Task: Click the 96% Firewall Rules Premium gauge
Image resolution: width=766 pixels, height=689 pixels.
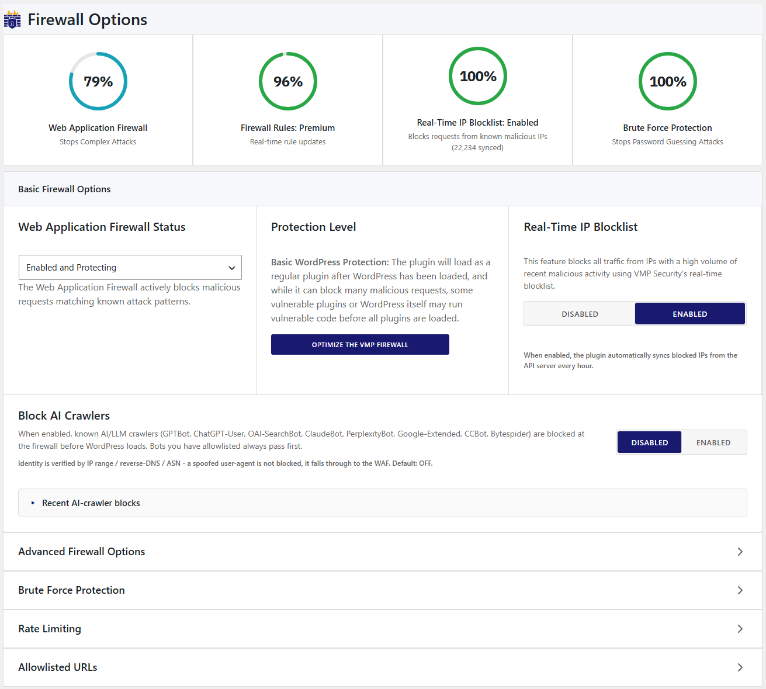Action: (288, 81)
